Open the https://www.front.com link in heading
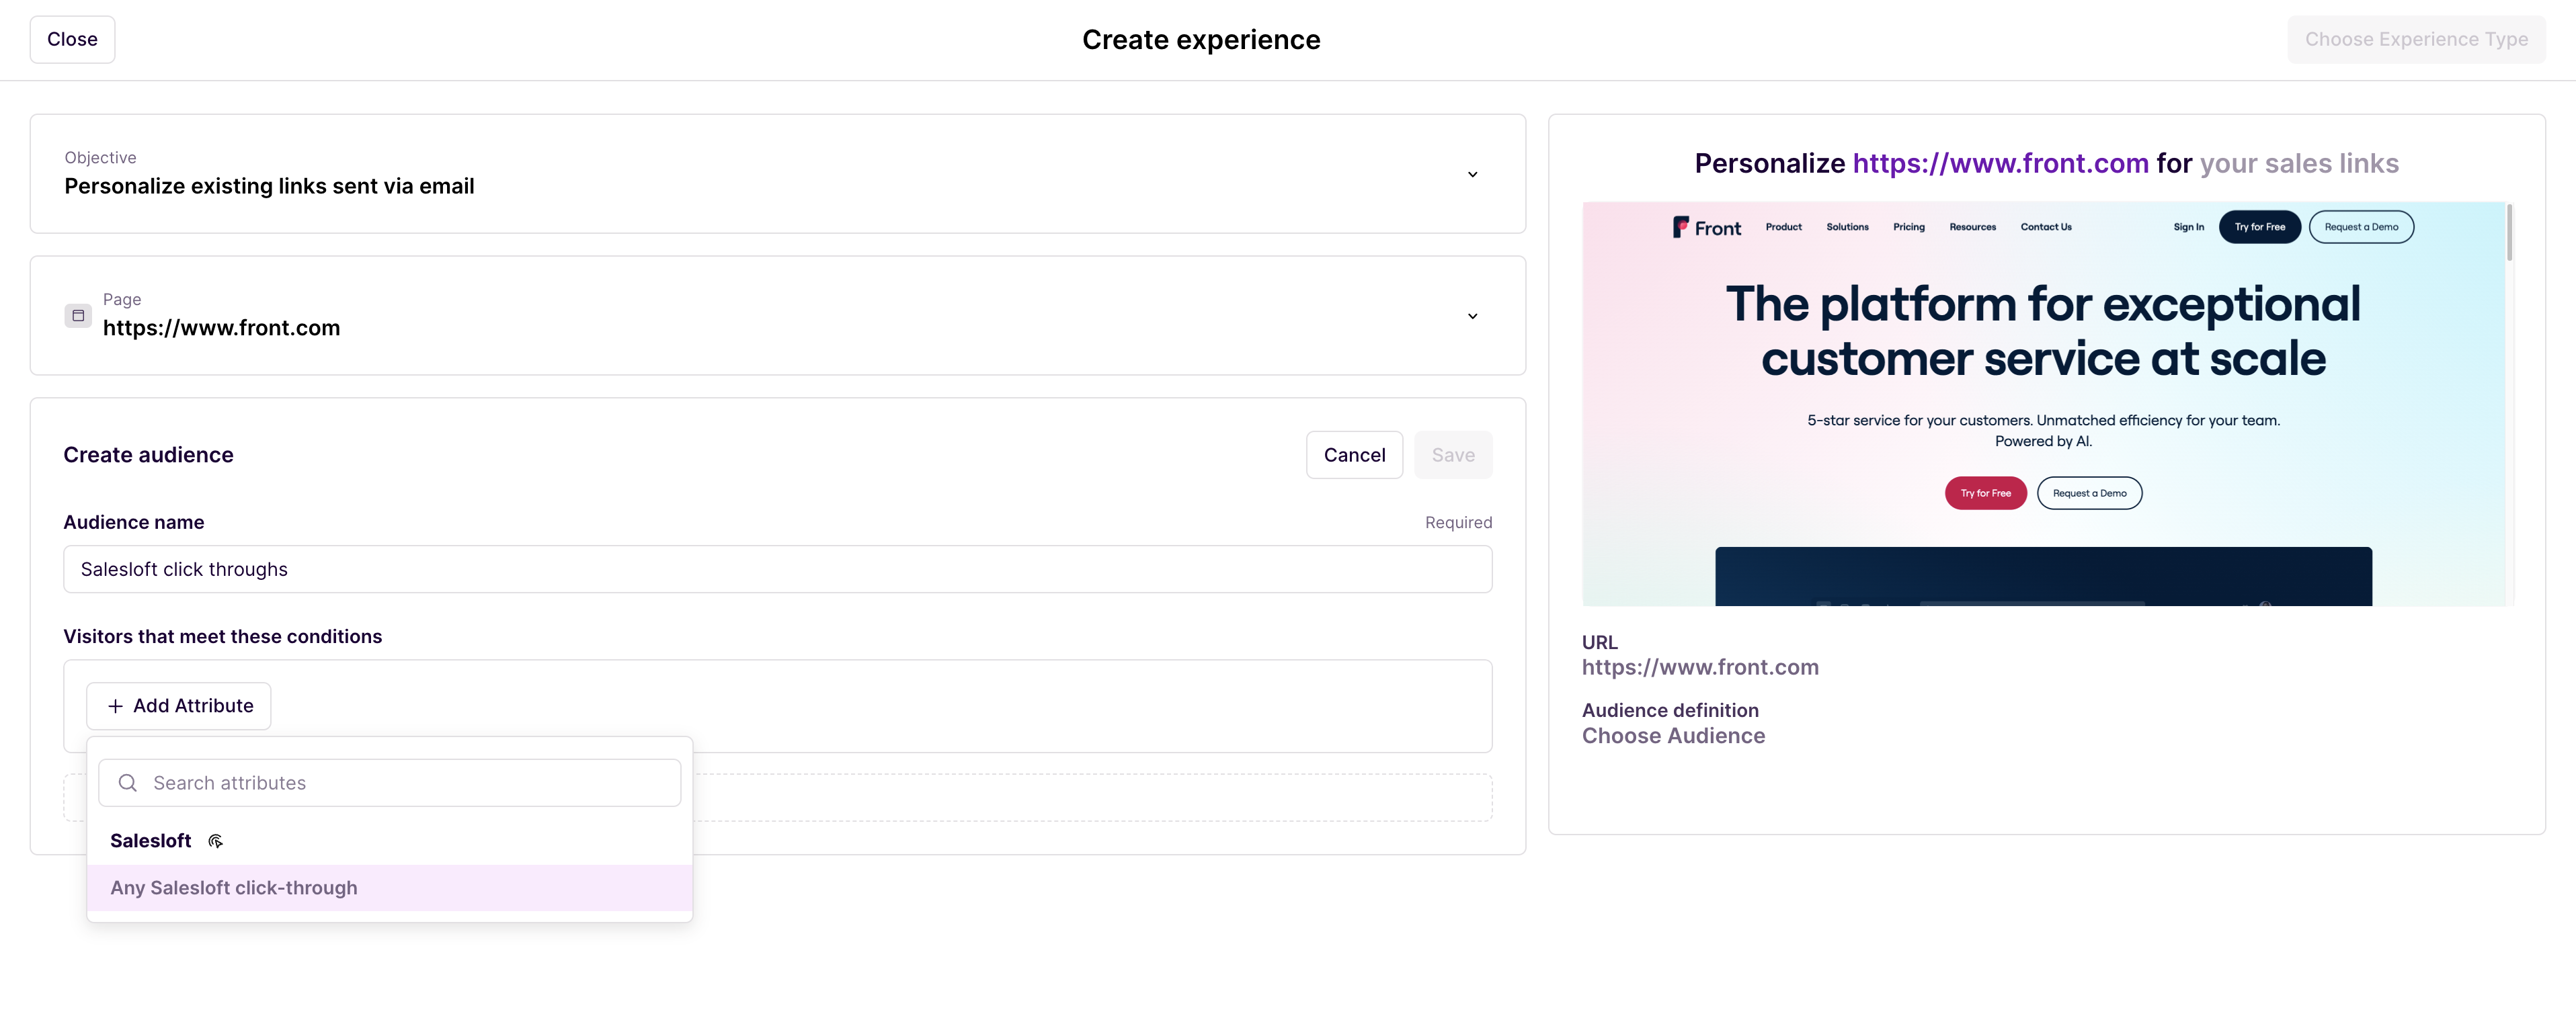 point(2000,163)
